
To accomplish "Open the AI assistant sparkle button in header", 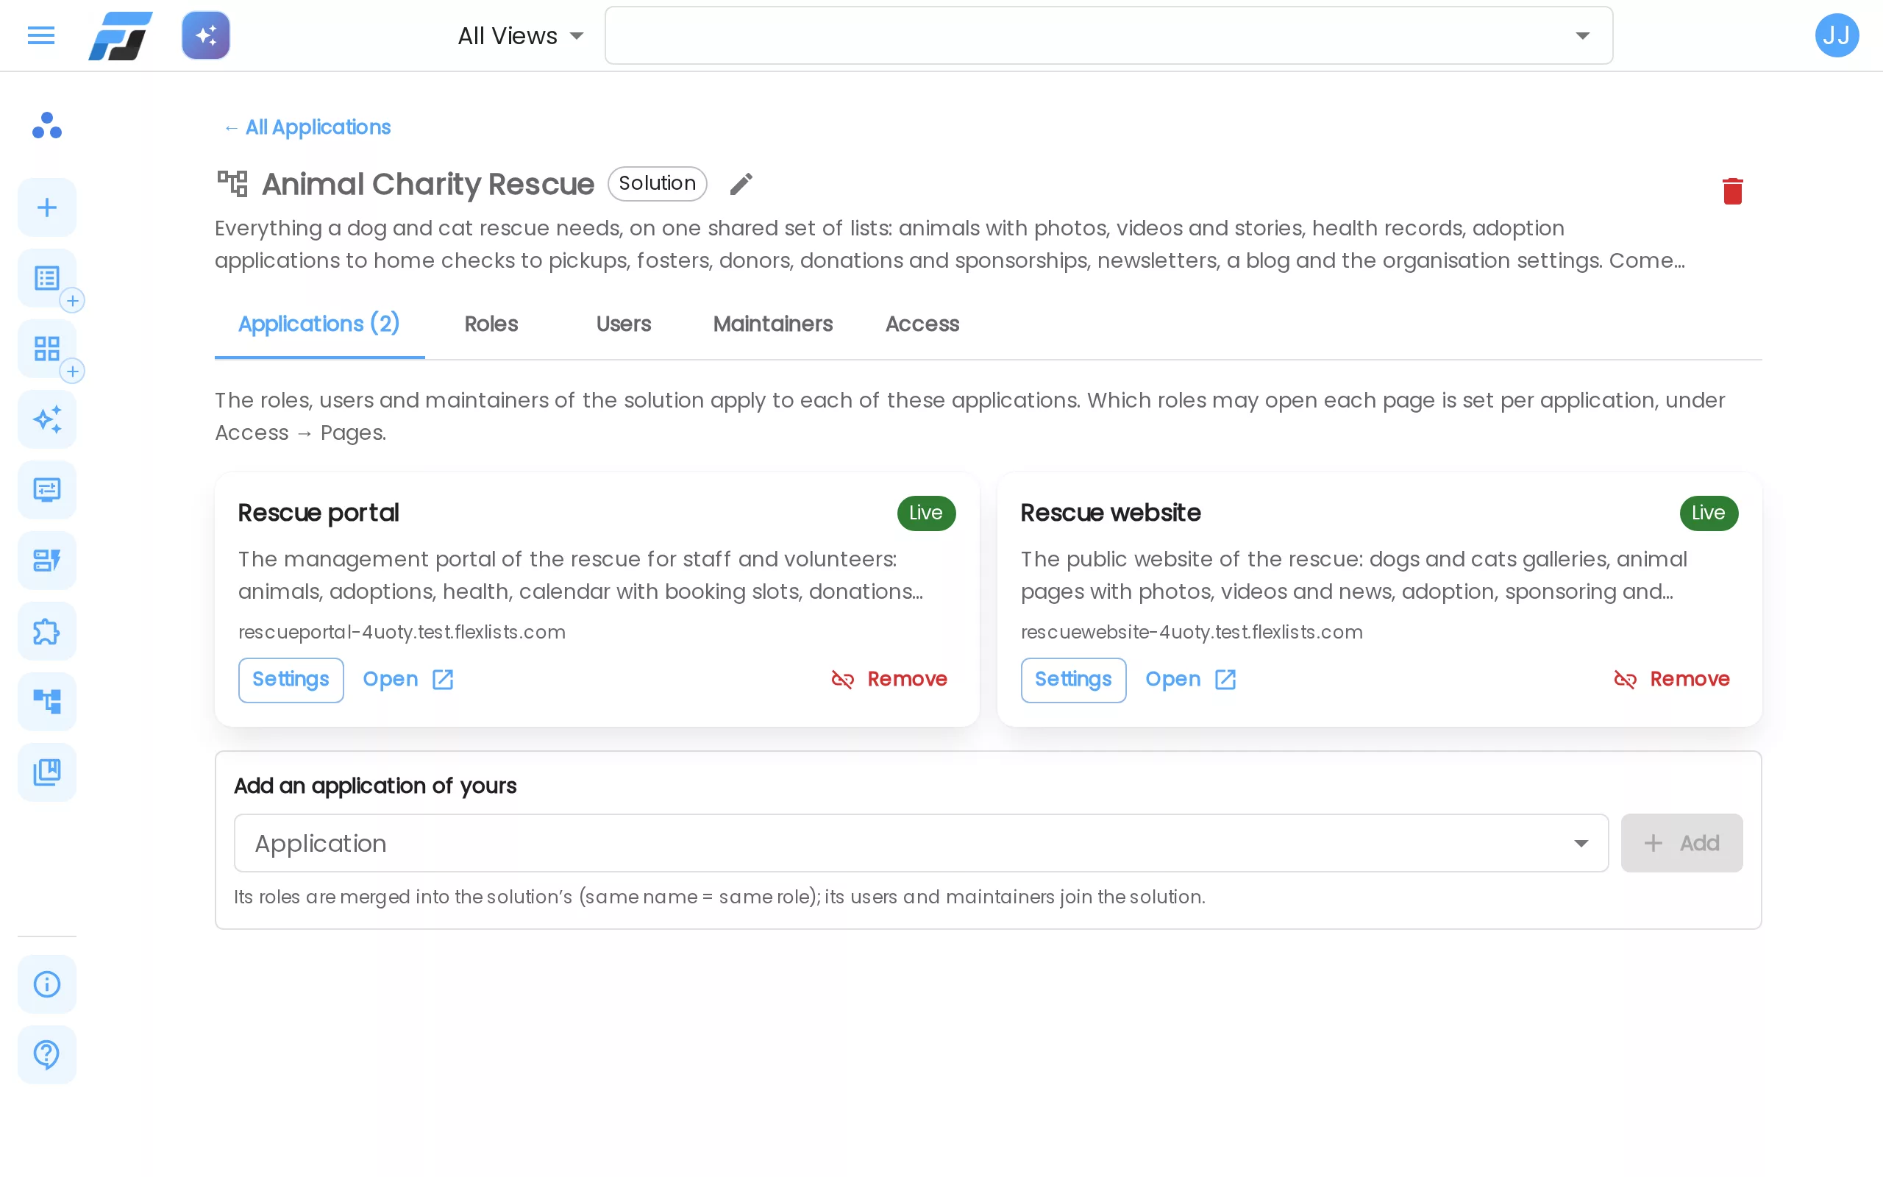I will tap(206, 36).
